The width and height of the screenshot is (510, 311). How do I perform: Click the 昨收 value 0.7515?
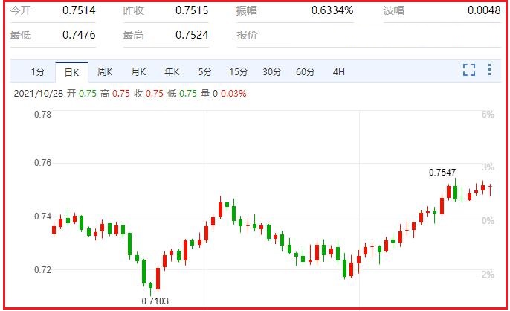click(x=192, y=10)
